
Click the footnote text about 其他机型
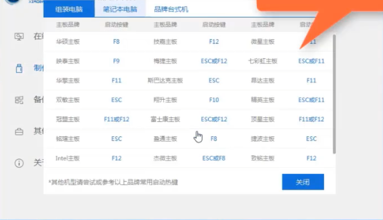tap(113, 182)
